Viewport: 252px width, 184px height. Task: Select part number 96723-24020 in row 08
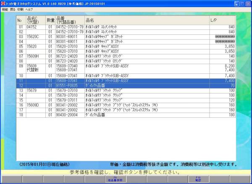tap(67, 61)
